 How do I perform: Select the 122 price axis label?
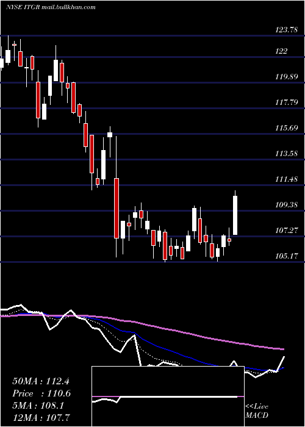(281, 51)
